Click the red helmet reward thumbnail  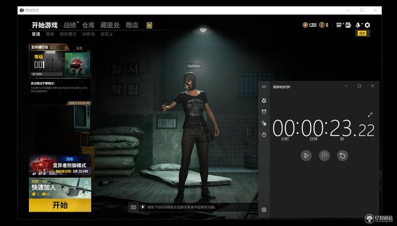77,64
